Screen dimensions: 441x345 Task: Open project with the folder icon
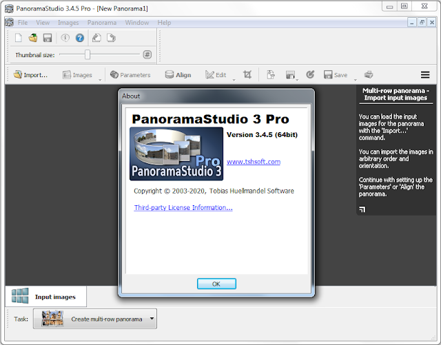tap(33, 38)
